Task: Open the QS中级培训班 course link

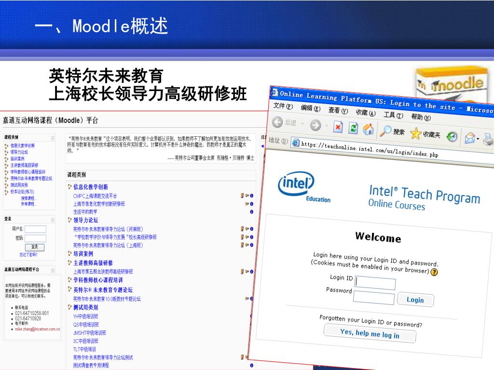Action: (86, 324)
